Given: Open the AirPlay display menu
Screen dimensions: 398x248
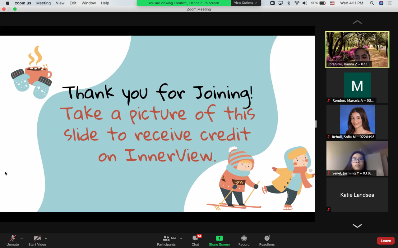Looking at the screenshot, I should coord(280,3).
